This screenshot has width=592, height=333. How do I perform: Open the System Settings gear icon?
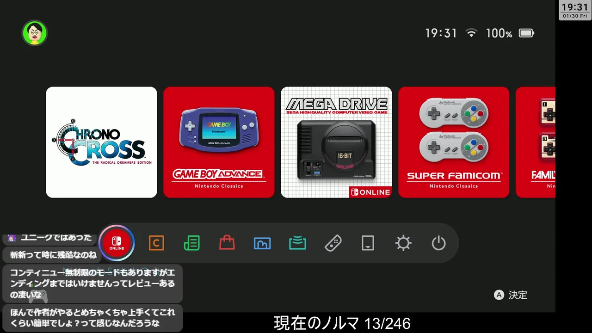403,243
